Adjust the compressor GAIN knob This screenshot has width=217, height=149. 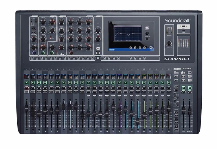[x=61, y=39]
